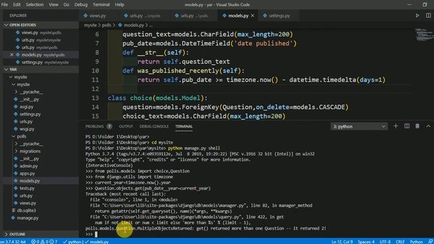Change file encoding UTF-8
Image resolution: width=434 pixels, height=244 pixels.
pos(385,241)
